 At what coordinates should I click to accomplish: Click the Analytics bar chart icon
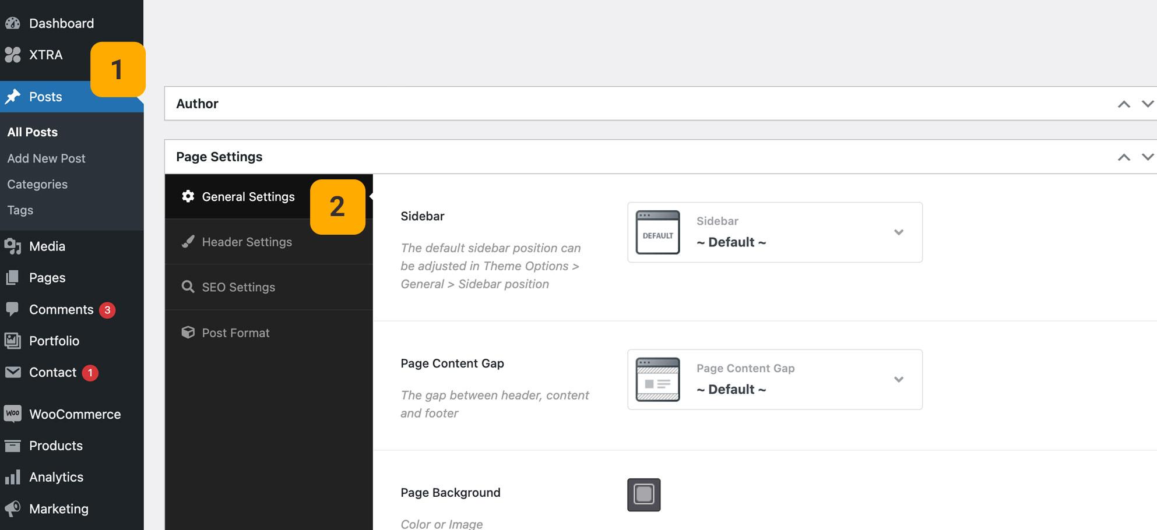(13, 477)
